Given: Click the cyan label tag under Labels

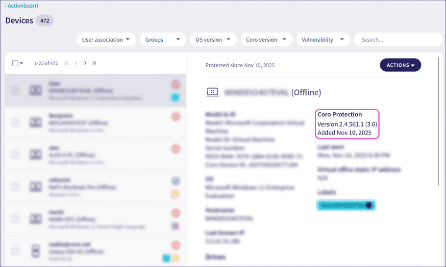Looking at the screenshot, I should pos(347,206).
